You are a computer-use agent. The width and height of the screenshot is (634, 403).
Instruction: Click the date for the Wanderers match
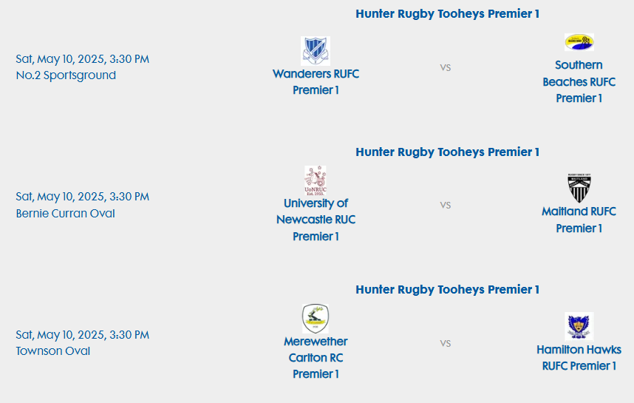[83, 59]
